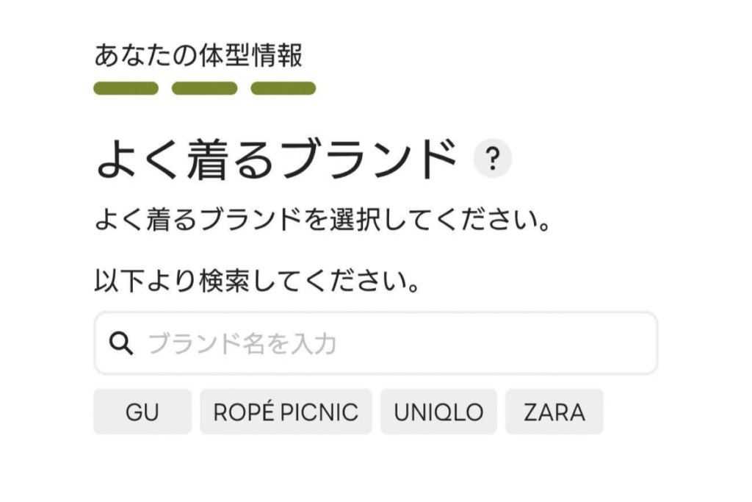Choose the ZARA brand chip
The width and height of the screenshot is (752, 502).
pyautogui.click(x=554, y=412)
